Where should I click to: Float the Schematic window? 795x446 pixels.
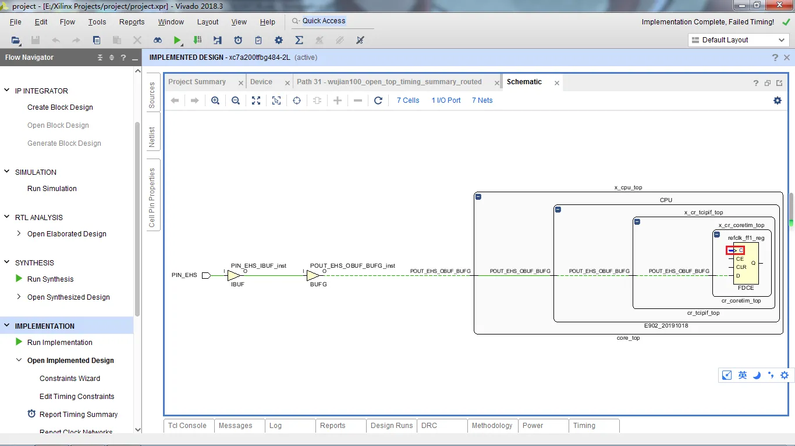(779, 83)
